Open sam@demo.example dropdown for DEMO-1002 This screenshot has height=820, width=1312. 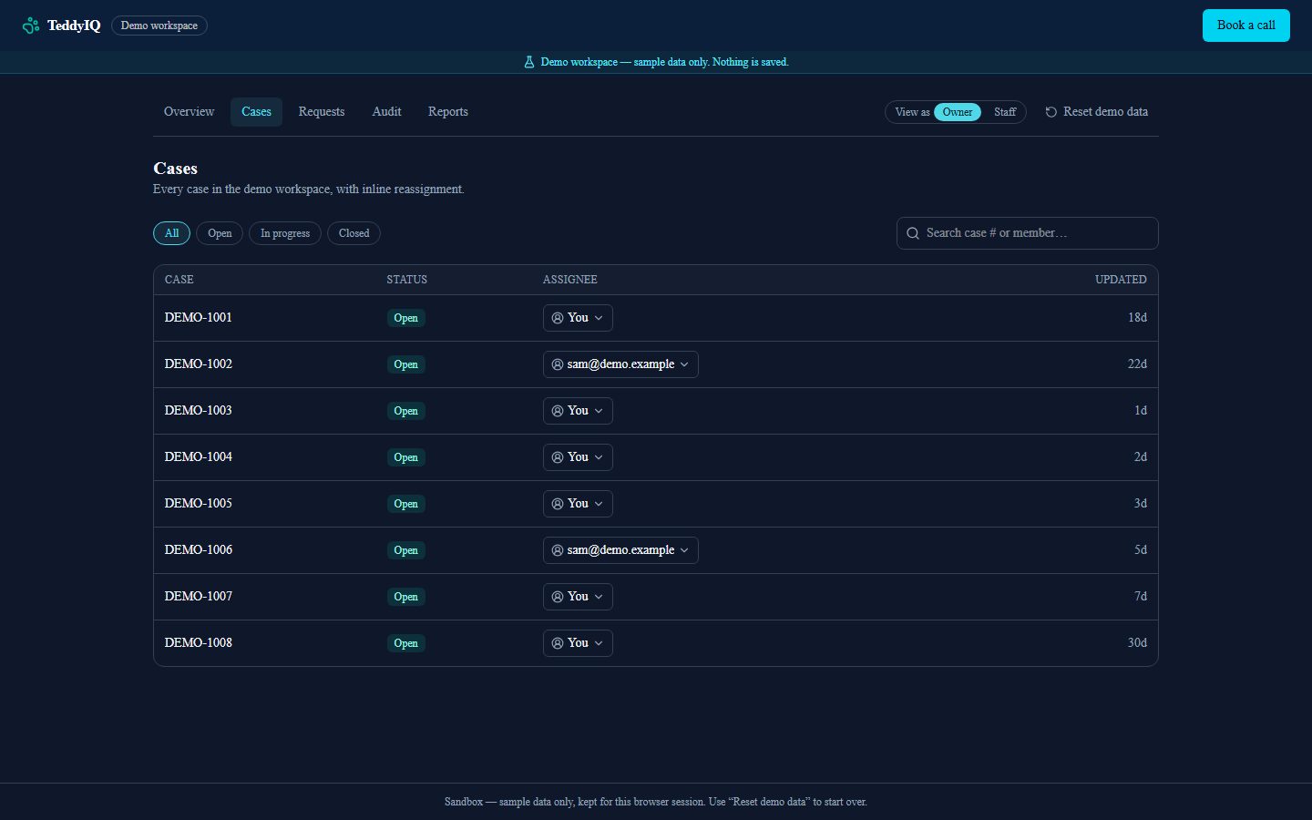[620, 364]
